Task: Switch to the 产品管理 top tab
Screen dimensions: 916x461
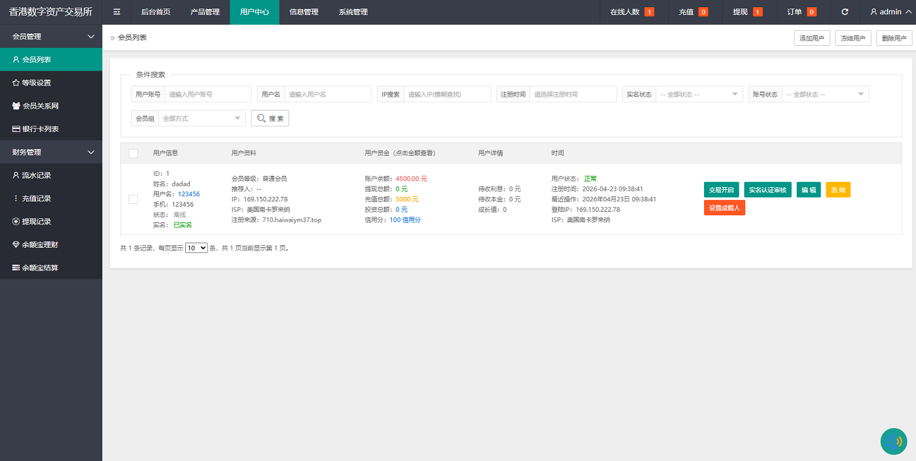Action: [x=205, y=12]
